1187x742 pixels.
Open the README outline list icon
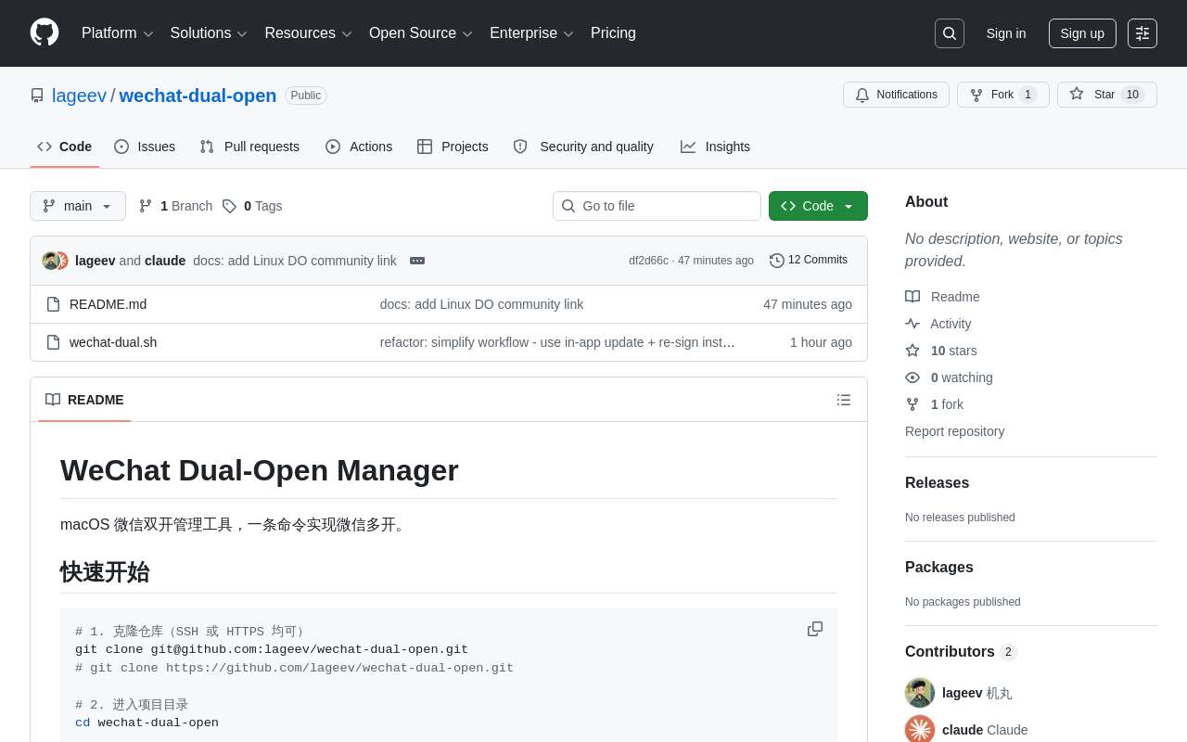[844, 400]
